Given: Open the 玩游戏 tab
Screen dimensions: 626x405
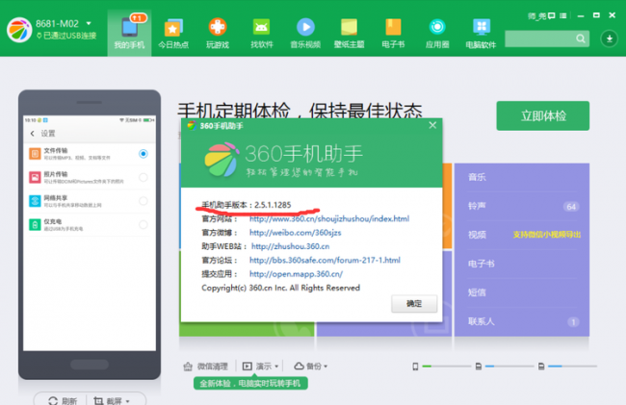Looking at the screenshot, I should click(x=218, y=33).
